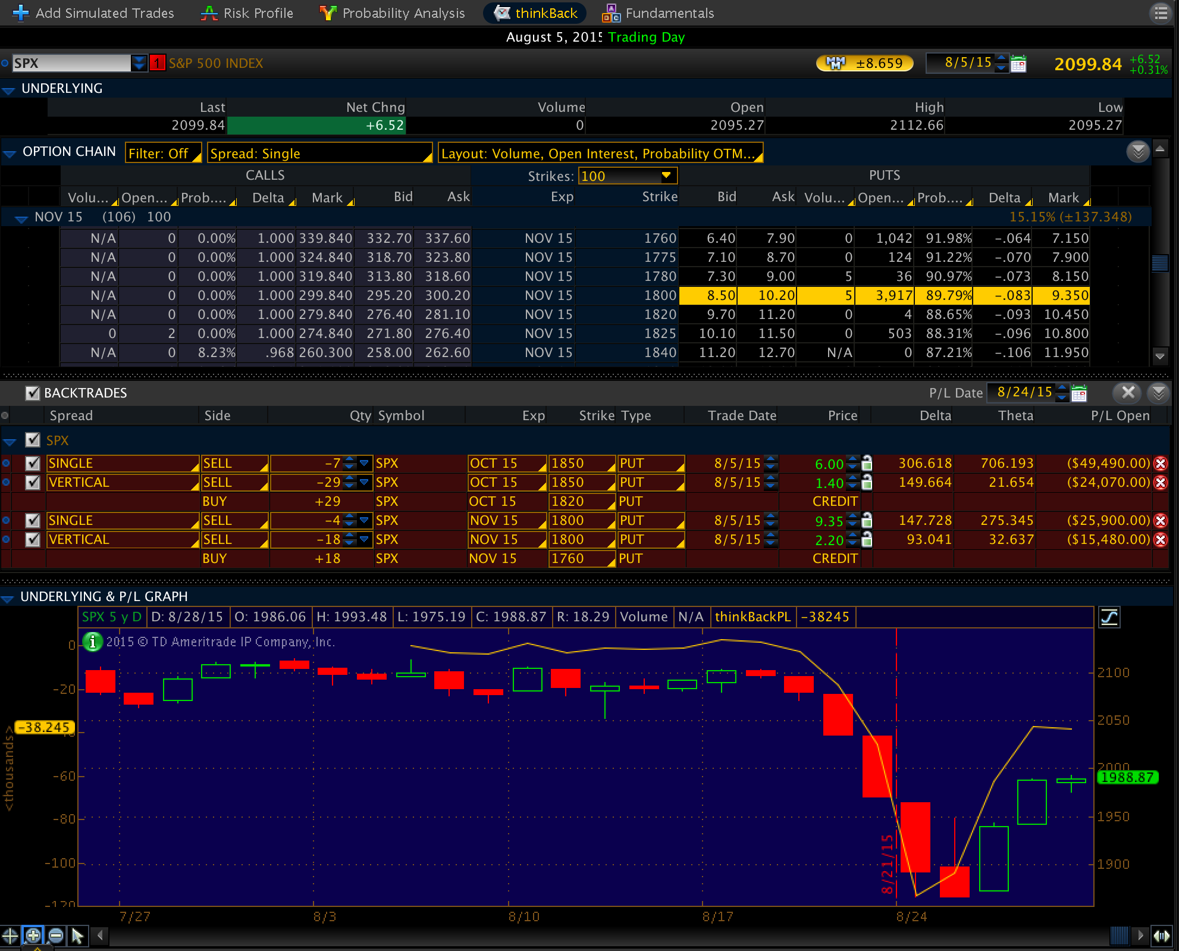The width and height of the screenshot is (1179, 951).
Task: Open the calendar icon beside 8/5/15 date
Action: tap(1018, 63)
